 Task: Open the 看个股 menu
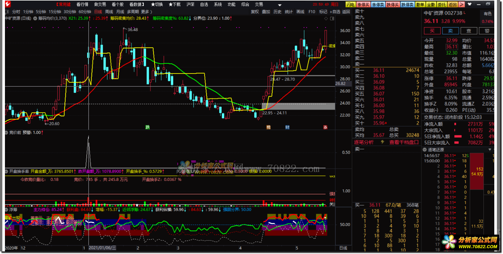click(118, 4)
